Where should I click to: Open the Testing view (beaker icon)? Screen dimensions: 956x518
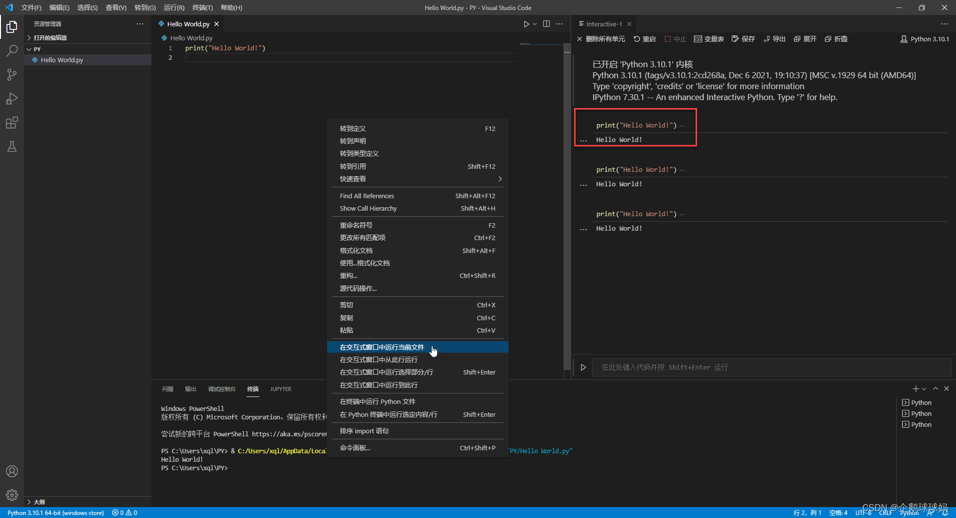click(12, 146)
